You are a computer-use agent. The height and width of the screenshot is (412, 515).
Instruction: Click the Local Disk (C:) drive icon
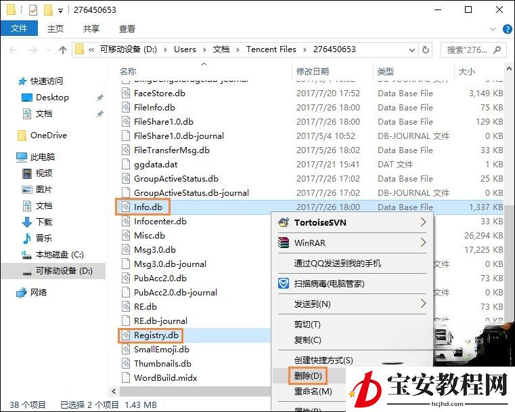click(x=27, y=255)
